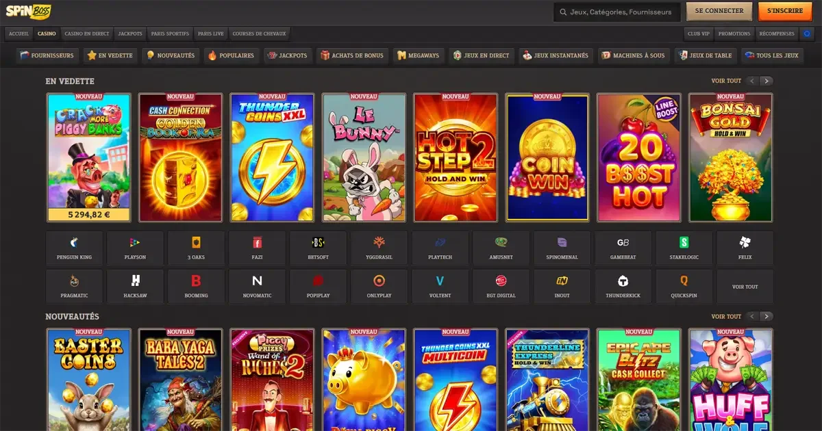
Task: Open the Promotions page
Action: [734, 34]
